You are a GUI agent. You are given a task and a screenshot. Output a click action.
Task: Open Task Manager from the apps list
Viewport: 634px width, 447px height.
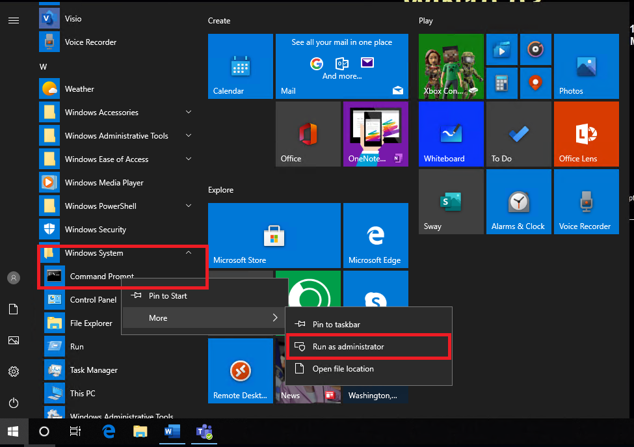[x=95, y=370]
